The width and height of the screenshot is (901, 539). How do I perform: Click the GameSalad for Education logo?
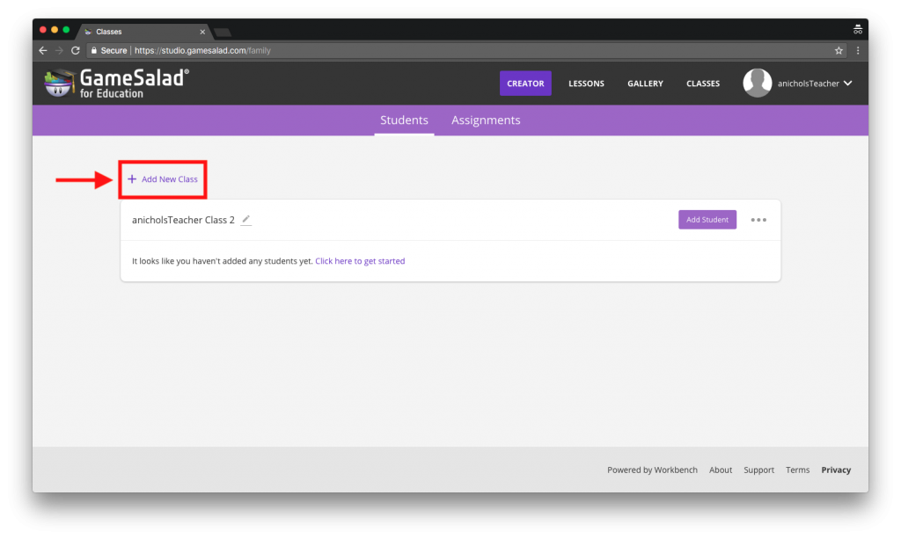click(117, 84)
